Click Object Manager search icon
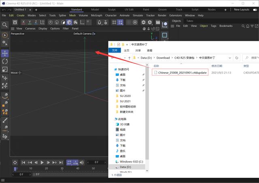This screenshot has width=259, height=183. [x=243, y=26]
